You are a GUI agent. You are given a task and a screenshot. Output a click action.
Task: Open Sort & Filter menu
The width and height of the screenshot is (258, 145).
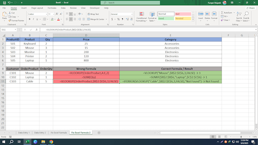pos(239,17)
